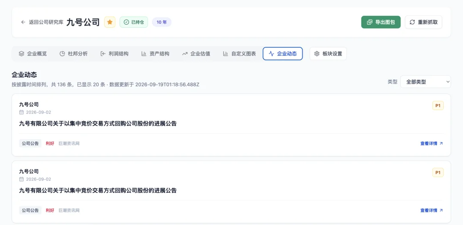The width and height of the screenshot is (463, 225).
Task: Click calendar icon on the first card
Action: (x=21, y=112)
